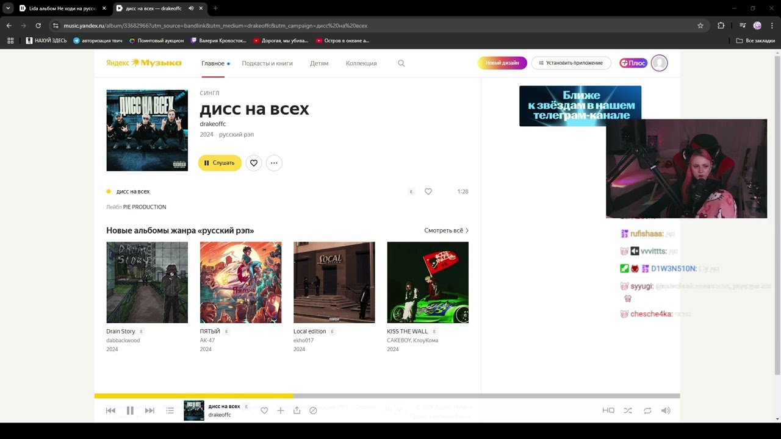Image resolution: width=781 pixels, height=439 pixels.
Task: Open the album thumbnail in player bar
Action: [194, 410]
